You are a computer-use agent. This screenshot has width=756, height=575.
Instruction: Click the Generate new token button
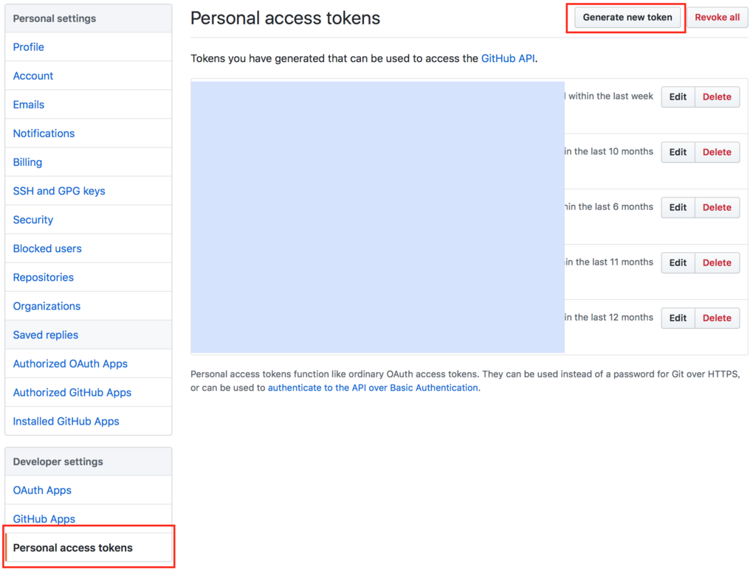click(x=625, y=17)
